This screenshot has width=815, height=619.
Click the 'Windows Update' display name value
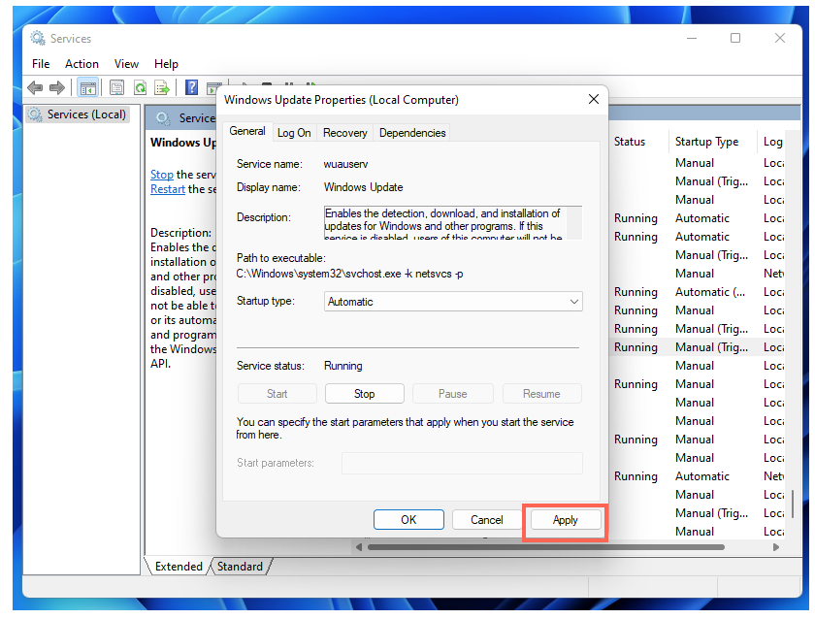coord(363,187)
